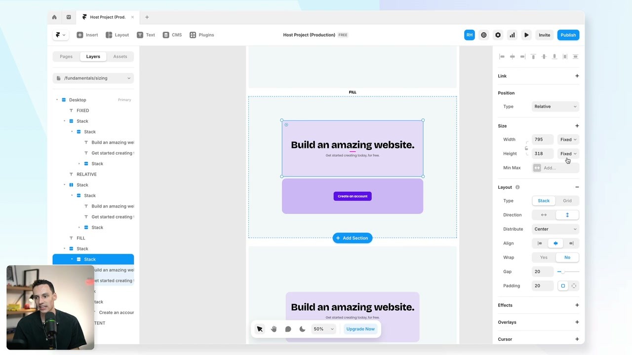Screen dimensions: 632x355
Task: Click the Invite button
Action: (545, 35)
